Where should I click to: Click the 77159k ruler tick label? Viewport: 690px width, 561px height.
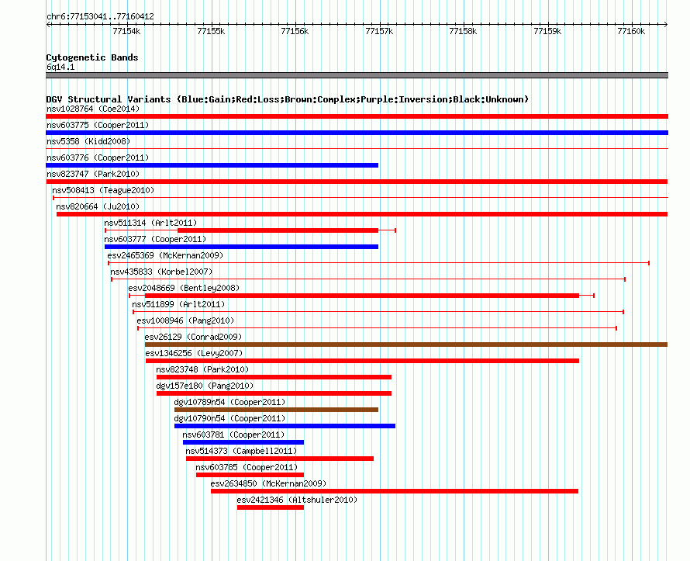[547, 31]
